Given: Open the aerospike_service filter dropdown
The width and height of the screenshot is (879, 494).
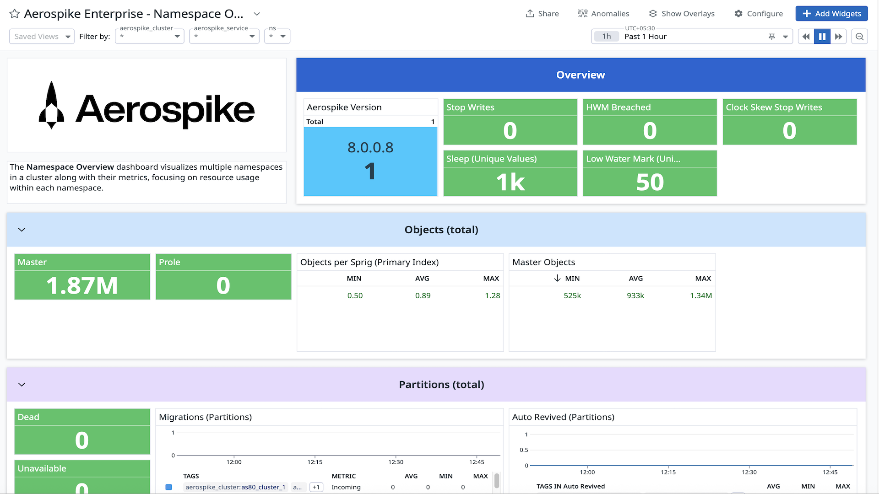Looking at the screenshot, I should [224, 37].
